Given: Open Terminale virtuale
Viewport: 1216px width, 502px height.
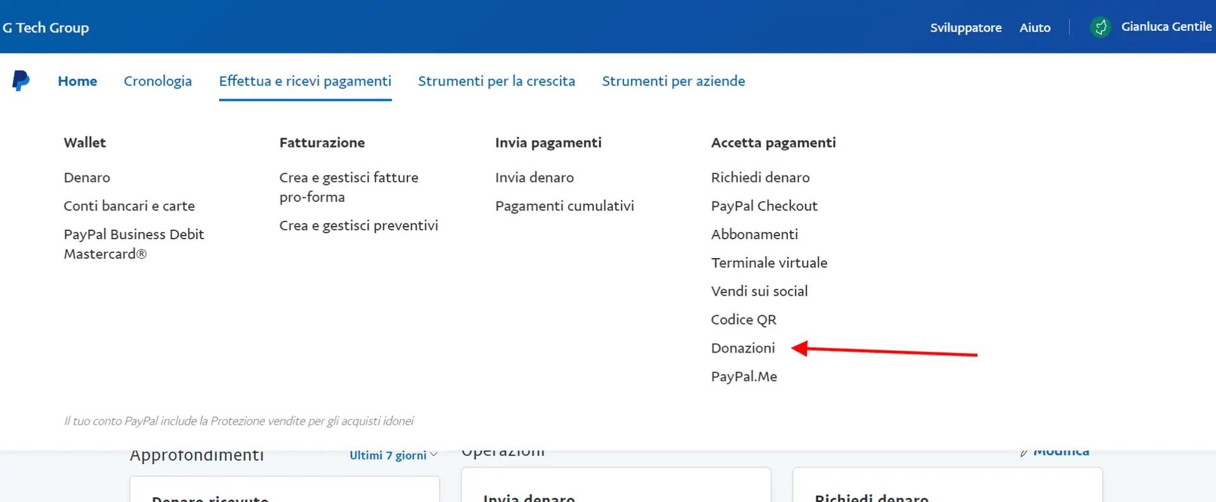Looking at the screenshot, I should 769,263.
